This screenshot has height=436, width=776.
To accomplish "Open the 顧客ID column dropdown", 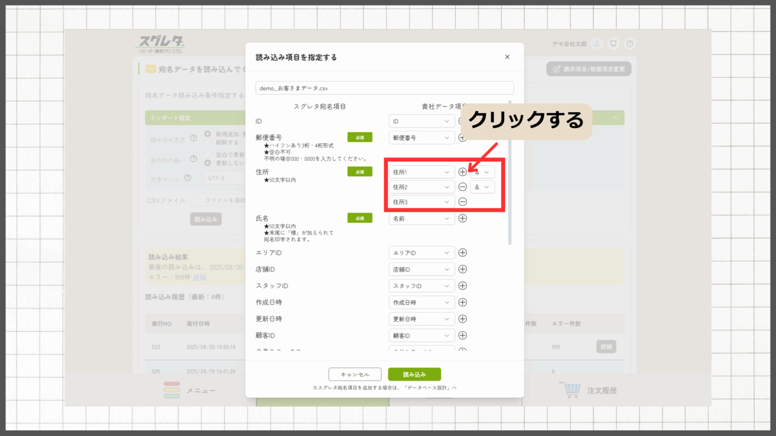I will click(x=421, y=336).
